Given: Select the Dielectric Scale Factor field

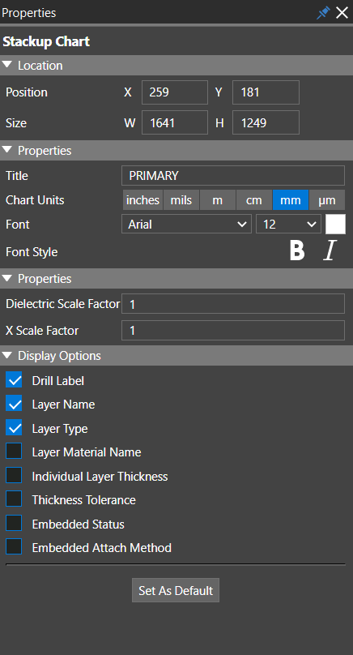Looking at the screenshot, I should (x=233, y=304).
